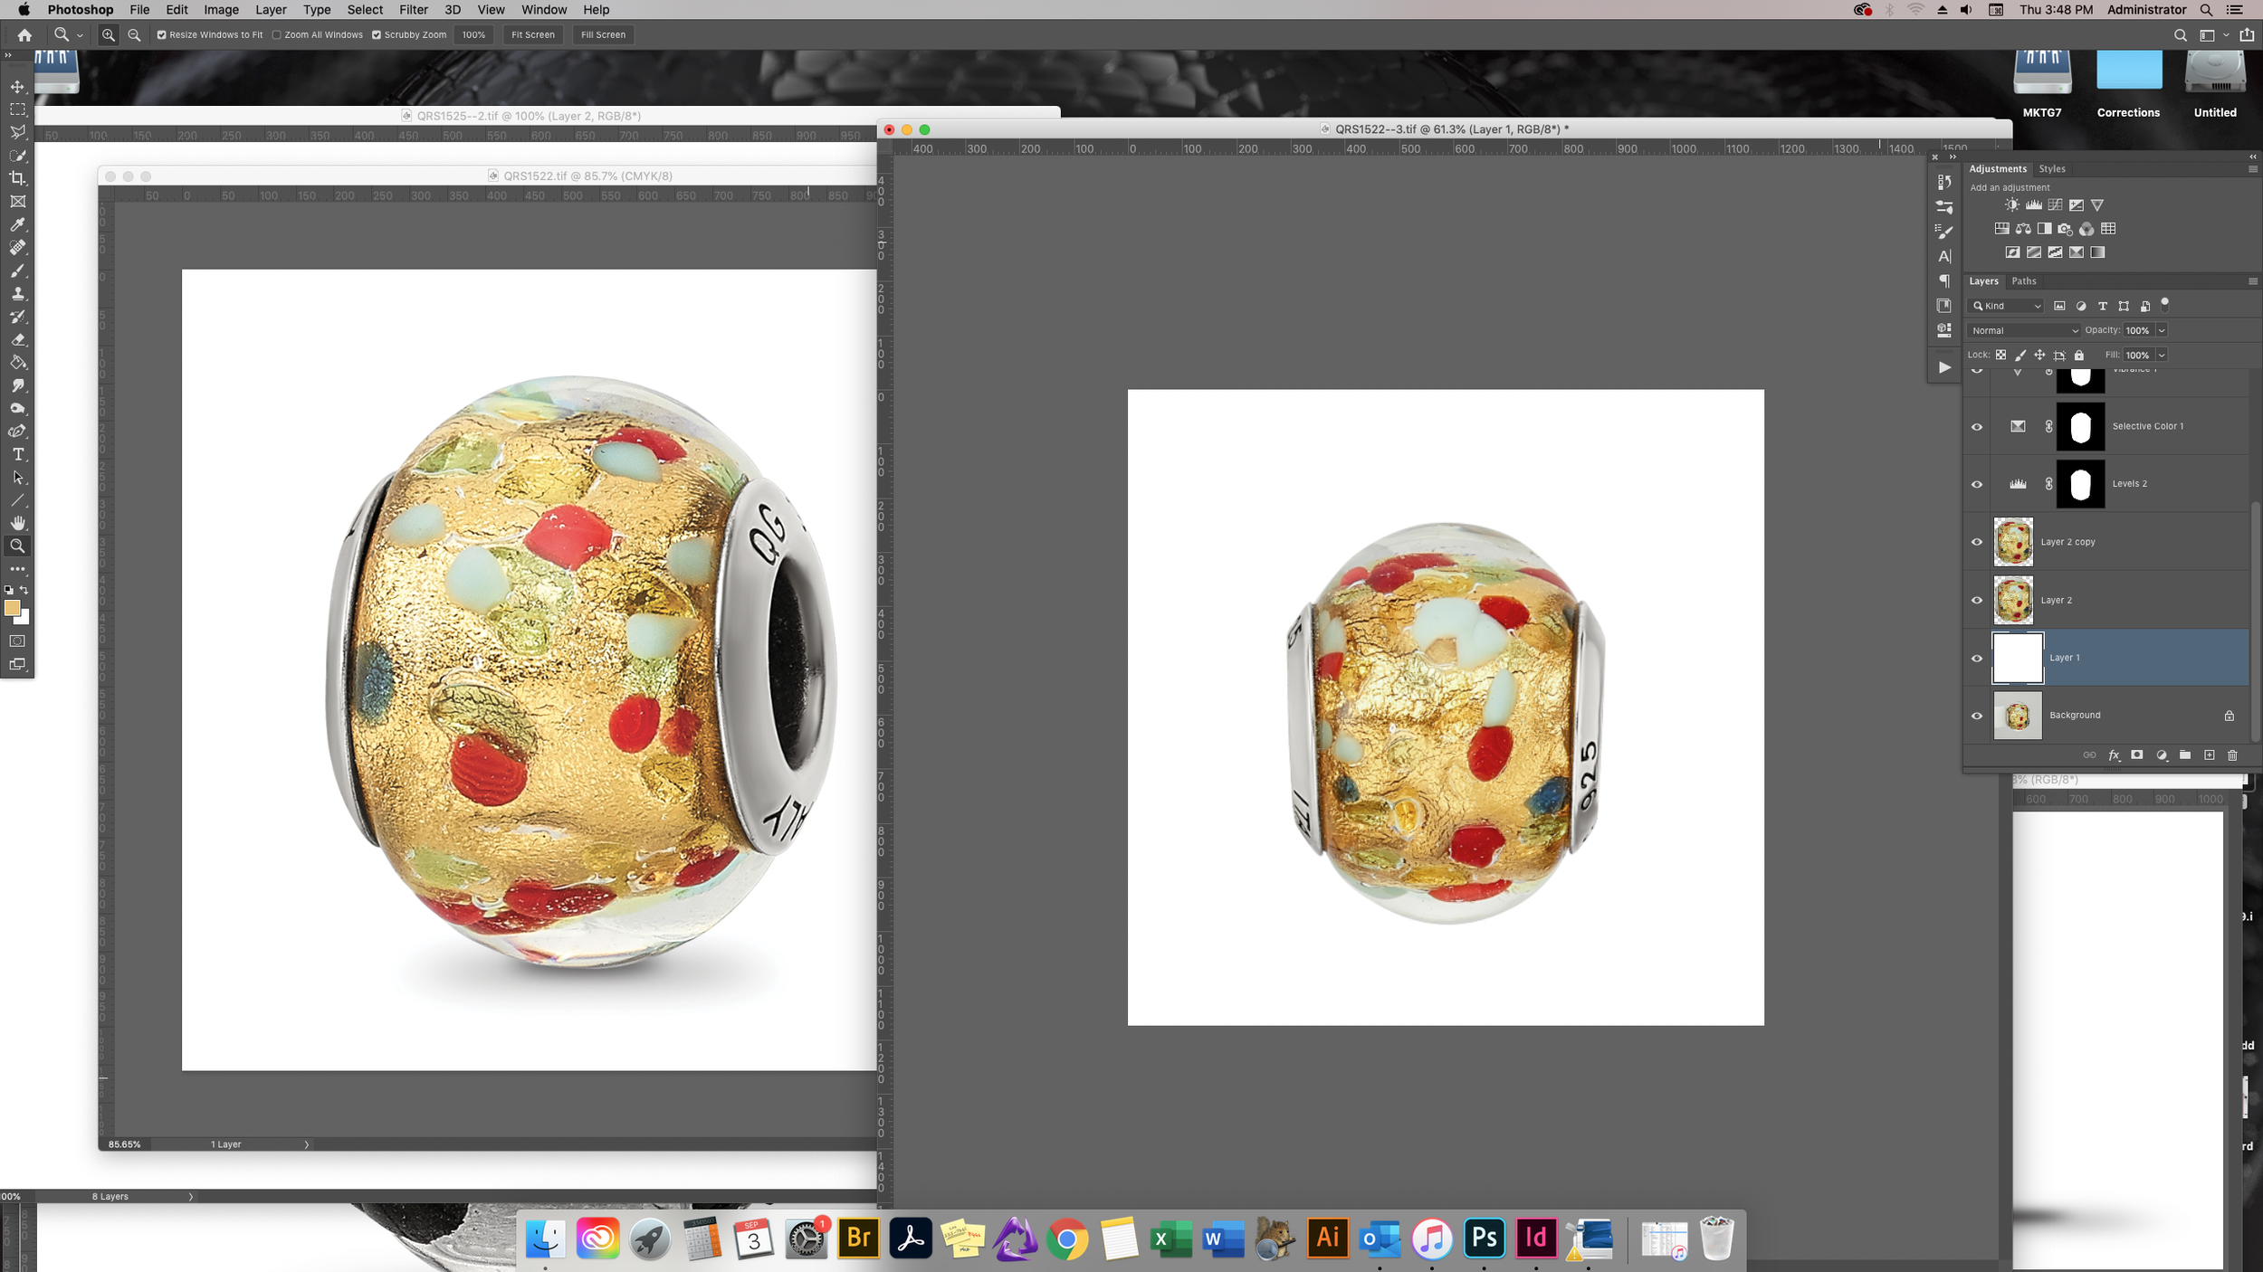The image size is (2263, 1272).
Task: Add a Black & White adjustment layer
Action: click(x=2045, y=231)
